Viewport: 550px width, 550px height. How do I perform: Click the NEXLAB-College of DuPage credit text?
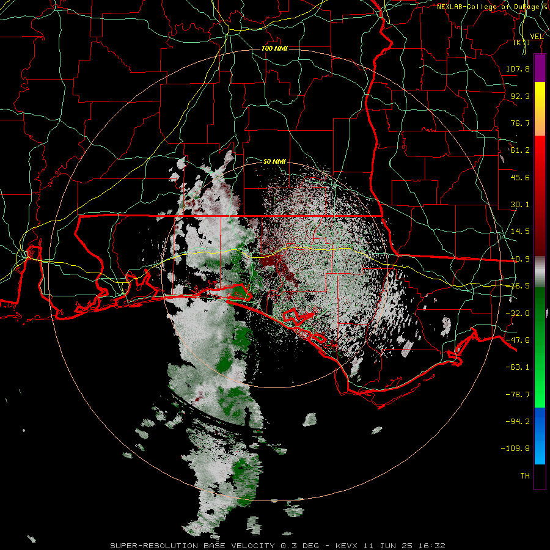488,7
